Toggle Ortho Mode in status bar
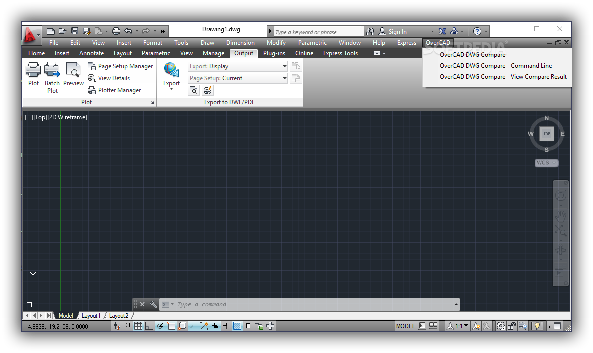Viewport: 593px width, 353px height. [149, 326]
